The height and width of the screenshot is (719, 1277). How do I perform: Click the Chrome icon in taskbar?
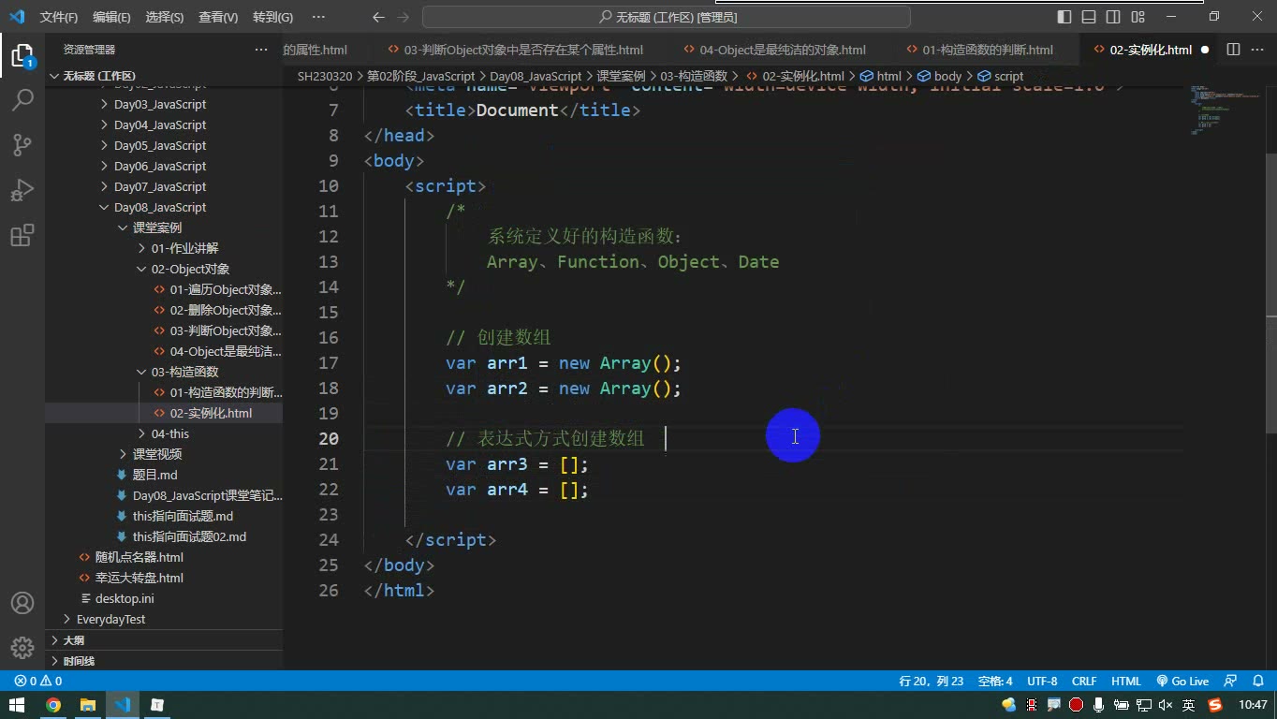53,705
